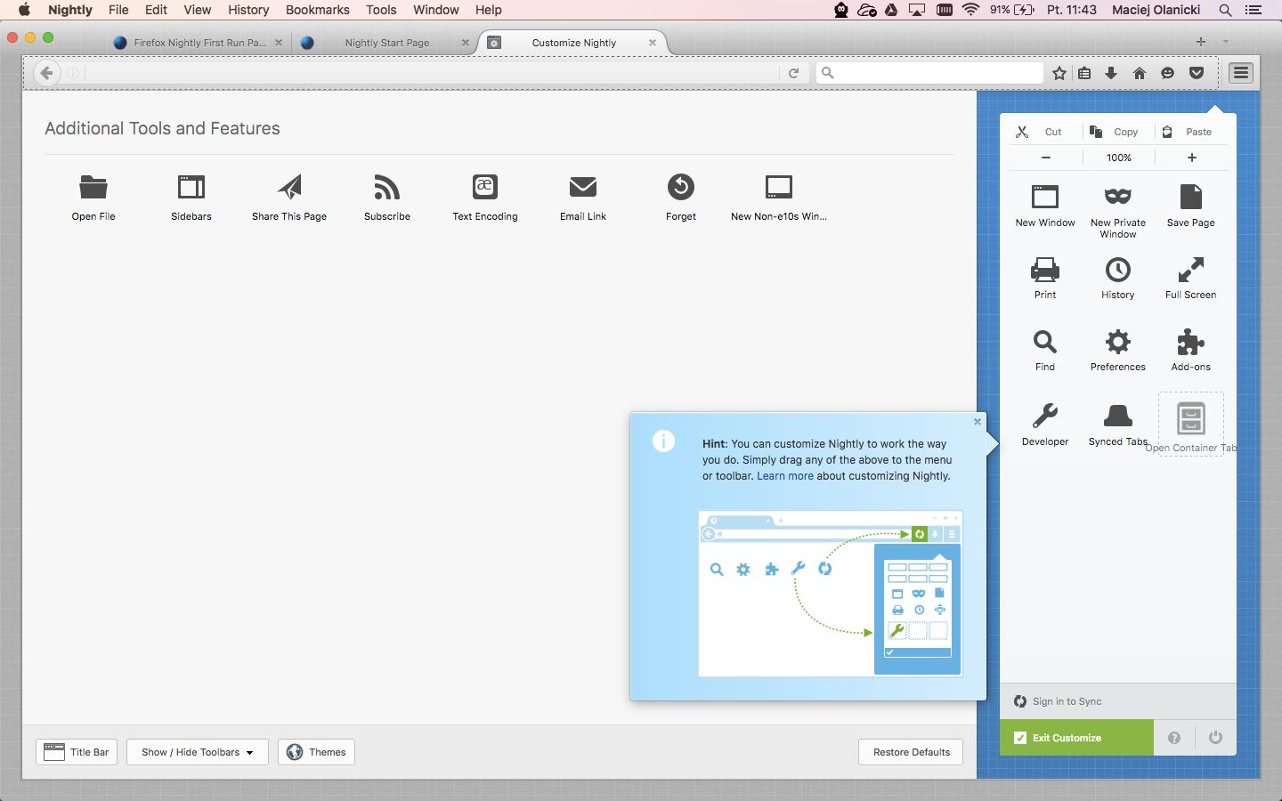The image size is (1282, 801).
Task: Click the Spotlight search icon in menu bar
Action: point(1226,10)
